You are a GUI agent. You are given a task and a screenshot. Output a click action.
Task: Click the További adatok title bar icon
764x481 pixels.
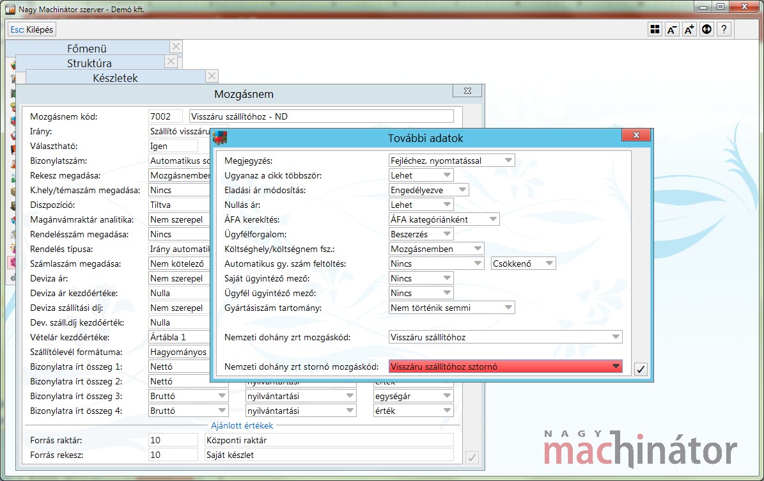click(220, 138)
